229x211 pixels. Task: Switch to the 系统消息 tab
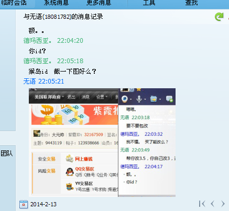point(56,3)
